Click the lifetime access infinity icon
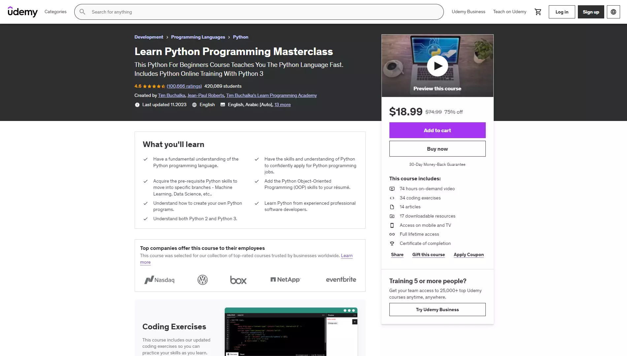 [x=392, y=234]
